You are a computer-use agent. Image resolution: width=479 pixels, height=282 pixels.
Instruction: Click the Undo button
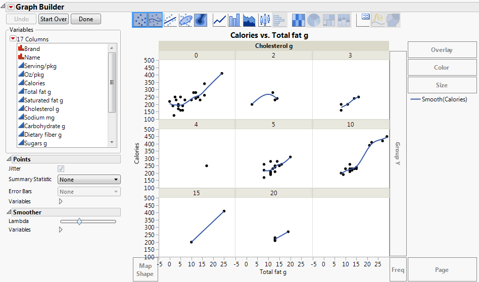(21, 19)
